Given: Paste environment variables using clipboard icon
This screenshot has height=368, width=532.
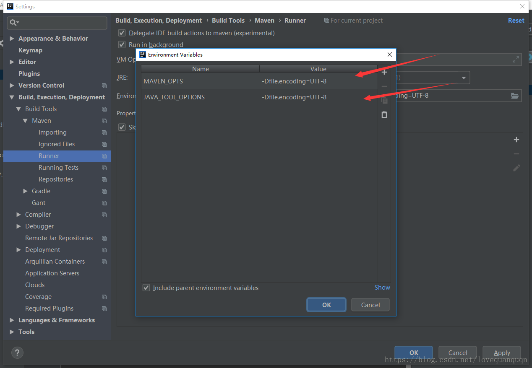Looking at the screenshot, I should click(x=384, y=114).
